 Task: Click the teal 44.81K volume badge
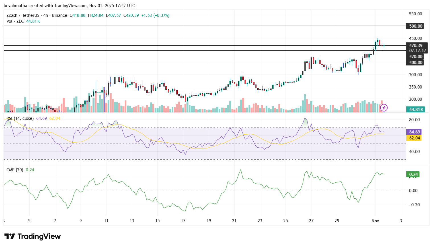(415, 109)
